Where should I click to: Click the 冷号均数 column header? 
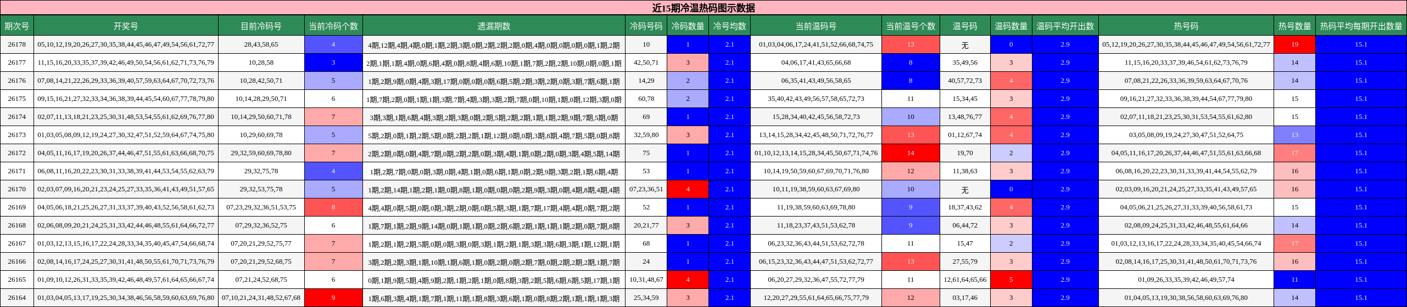point(729,26)
